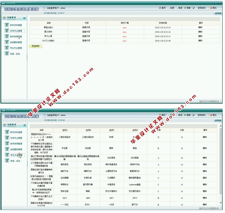The image size is (225, 213).
Task: Click 教学视频管理 icon in bottom window sidebar
Action: pyautogui.click(x=7, y=144)
